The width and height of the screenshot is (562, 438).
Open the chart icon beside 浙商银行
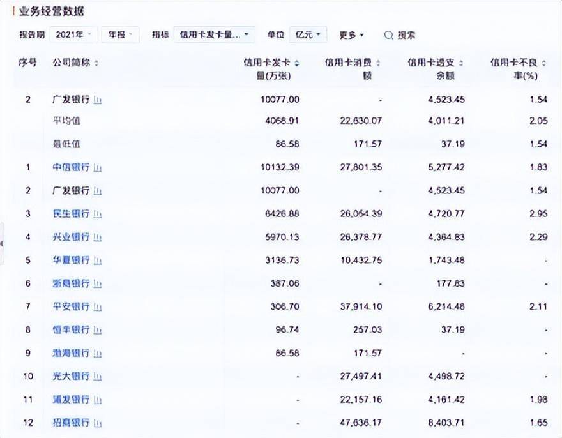point(98,284)
